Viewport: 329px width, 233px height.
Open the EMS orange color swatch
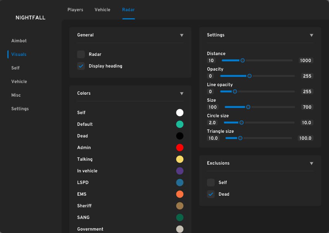[x=180, y=194]
